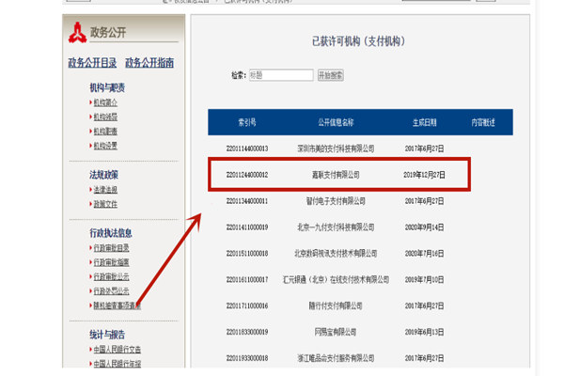Click the 内容概述 column header
Viewport: 564px width, 376px height.
coord(483,122)
